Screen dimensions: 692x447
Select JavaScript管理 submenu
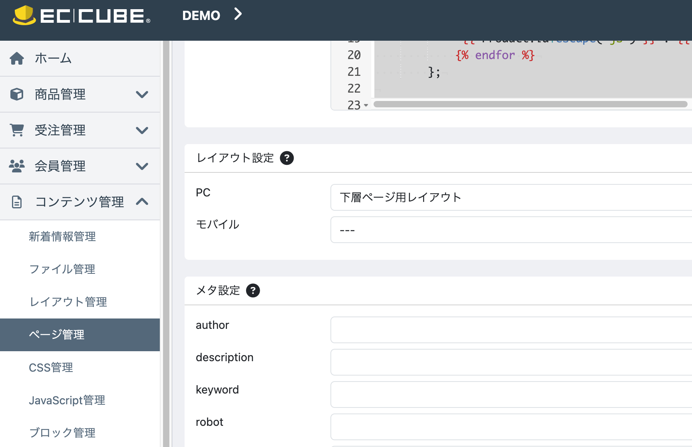tap(80, 400)
